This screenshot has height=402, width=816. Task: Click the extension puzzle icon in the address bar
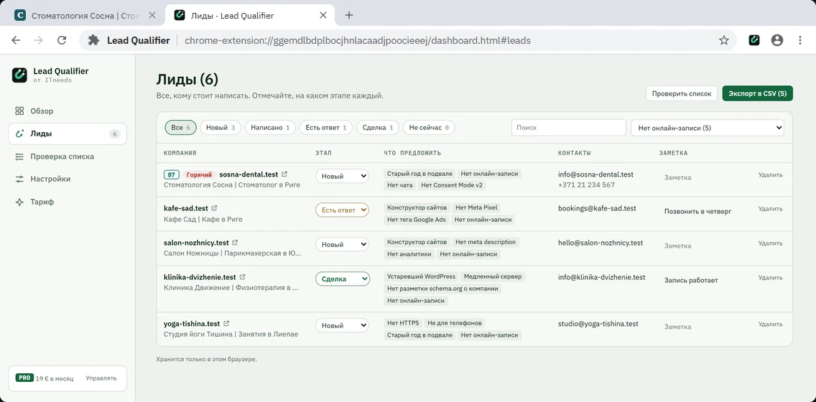click(93, 40)
